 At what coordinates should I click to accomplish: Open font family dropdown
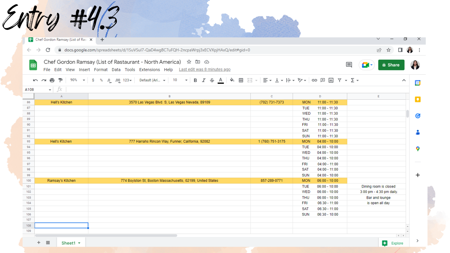(x=152, y=80)
